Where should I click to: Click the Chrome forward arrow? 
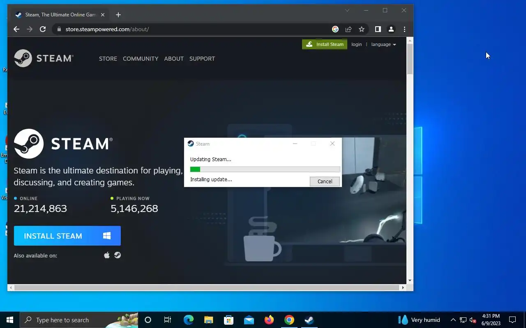click(30, 29)
